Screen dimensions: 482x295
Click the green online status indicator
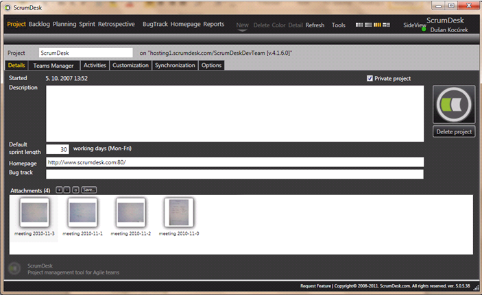coord(424,29)
